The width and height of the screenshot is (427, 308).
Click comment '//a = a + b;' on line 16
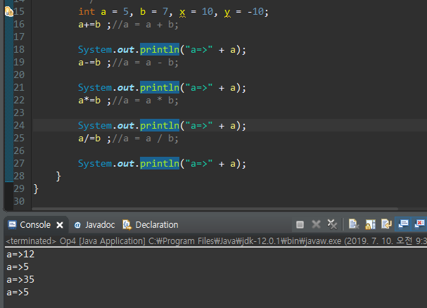tap(146, 25)
